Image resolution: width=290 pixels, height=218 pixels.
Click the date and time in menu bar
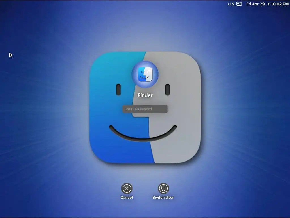coord(267,4)
